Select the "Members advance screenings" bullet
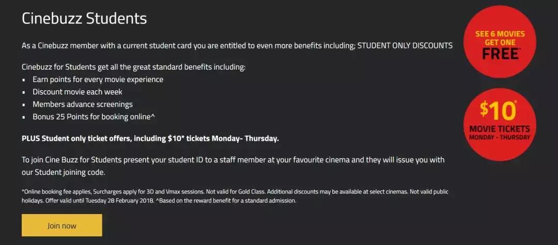Image resolution: width=558 pixels, height=245 pixels. 83,104
